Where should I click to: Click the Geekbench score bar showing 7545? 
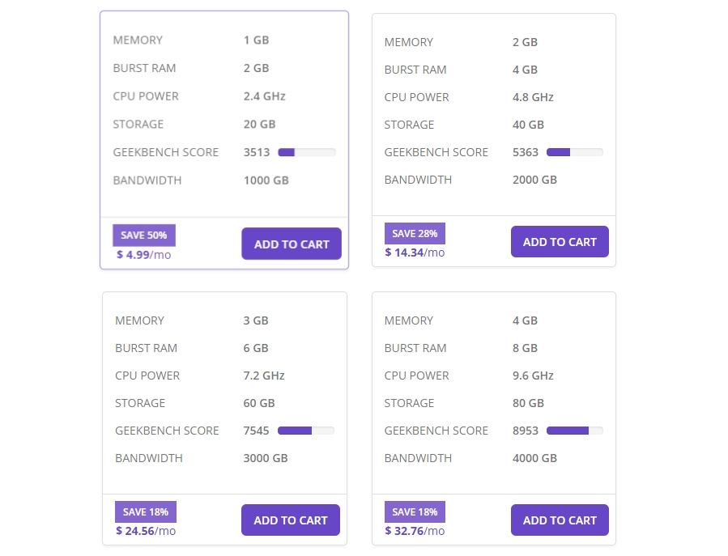(x=306, y=431)
